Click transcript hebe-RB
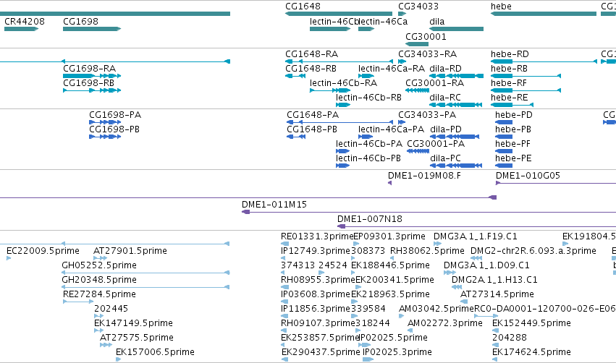 [526, 76]
